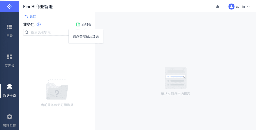Viewport: 256px width, 130px height.
Task: Open the 目录 directory section
Action: click(x=10, y=31)
